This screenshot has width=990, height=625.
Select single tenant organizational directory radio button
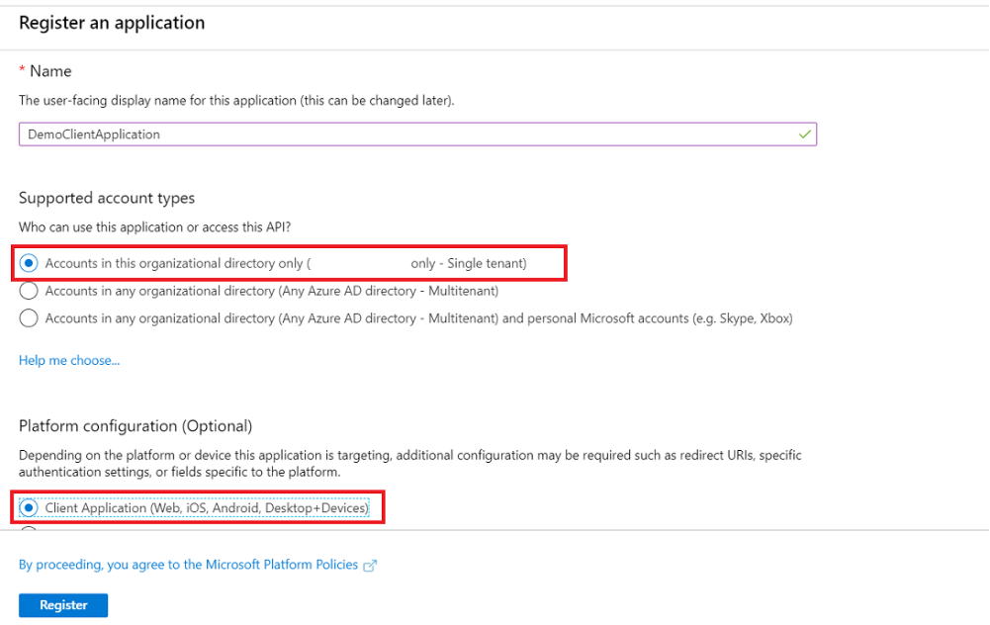point(29,263)
